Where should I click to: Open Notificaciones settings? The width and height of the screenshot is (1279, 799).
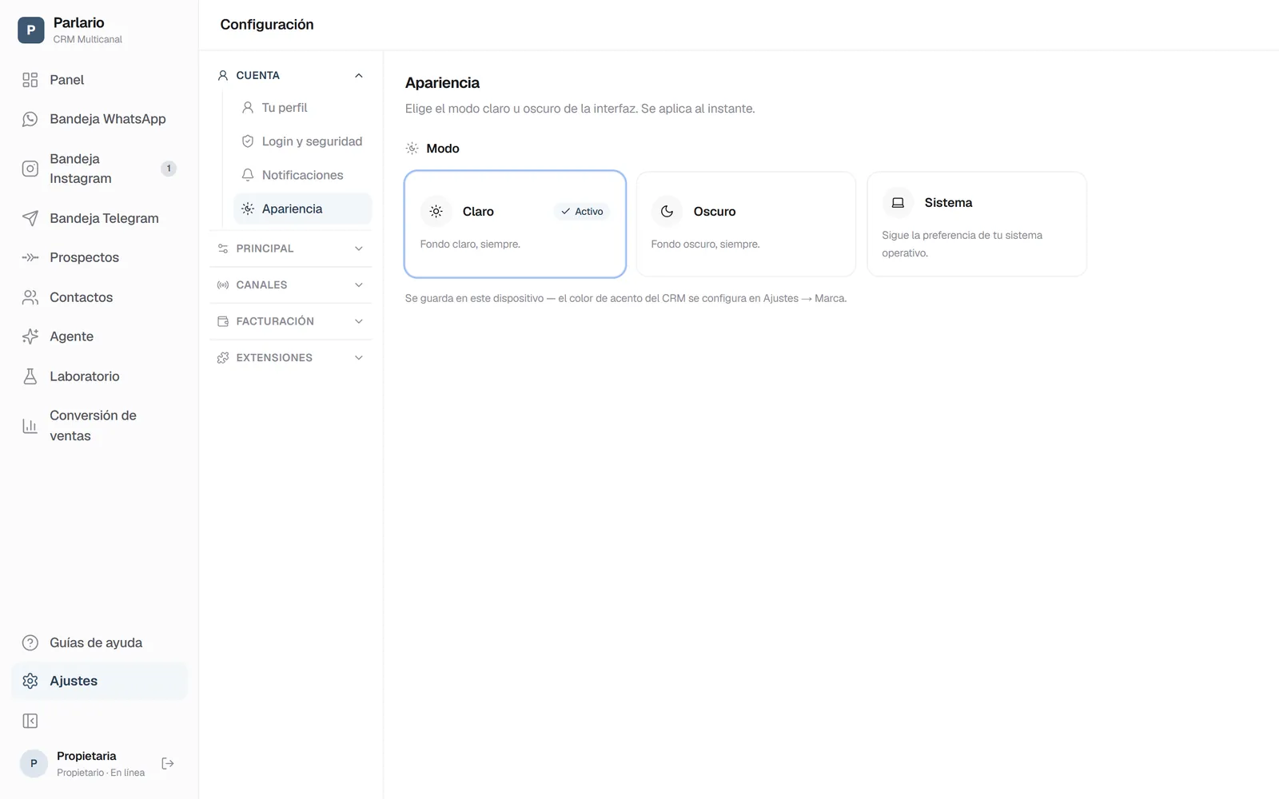[x=302, y=175]
